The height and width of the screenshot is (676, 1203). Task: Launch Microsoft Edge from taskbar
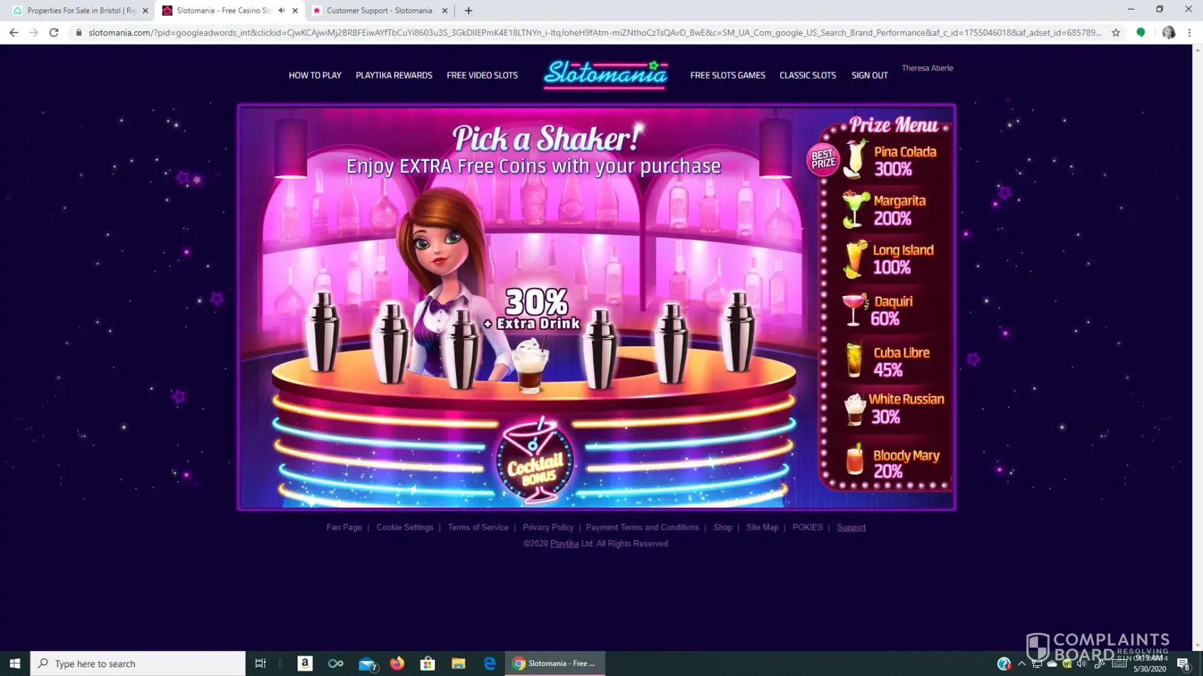[489, 664]
